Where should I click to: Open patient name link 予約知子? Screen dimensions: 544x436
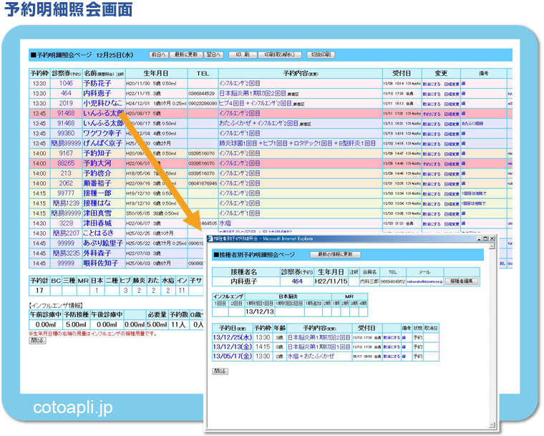(97, 153)
